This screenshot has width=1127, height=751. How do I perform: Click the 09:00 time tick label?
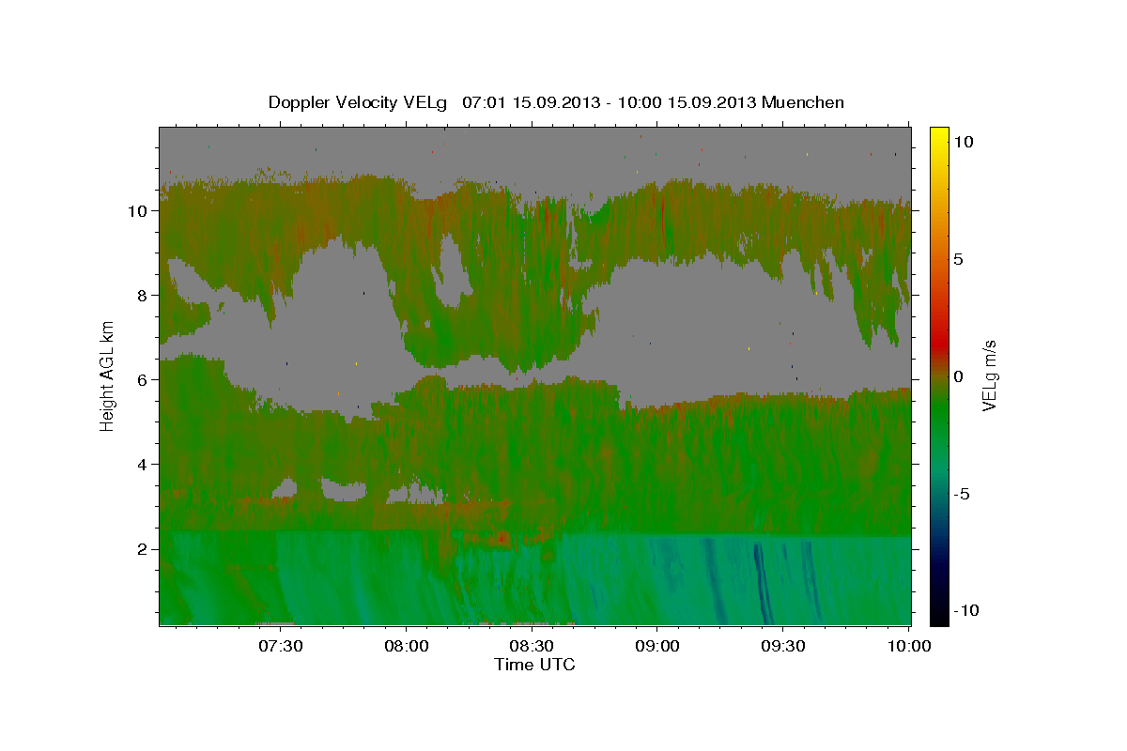coord(657,646)
